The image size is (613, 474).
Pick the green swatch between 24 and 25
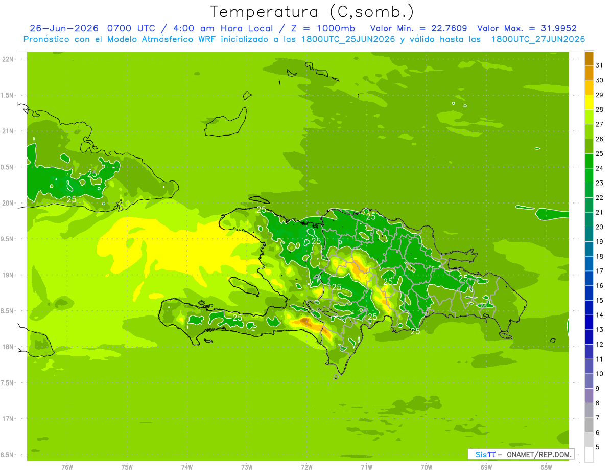tap(589, 161)
